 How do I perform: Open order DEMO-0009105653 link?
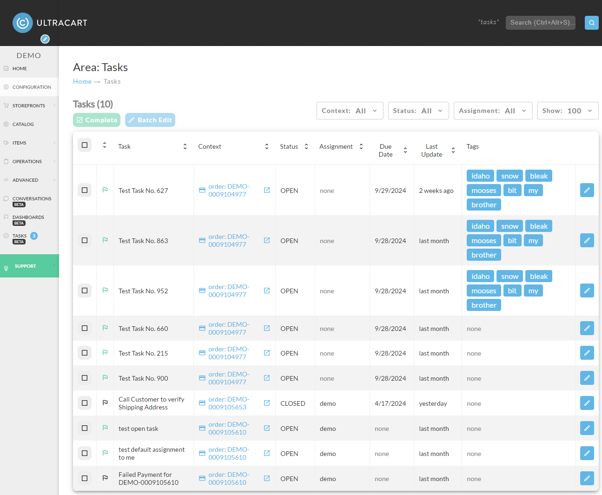click(x=229, y=403)
